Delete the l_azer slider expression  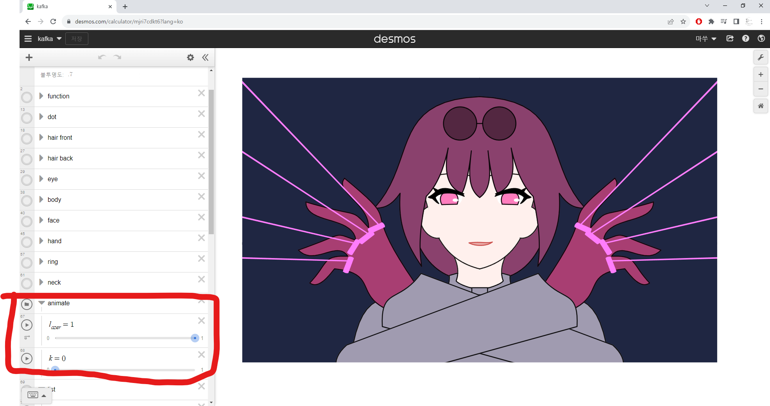point(201,321)
